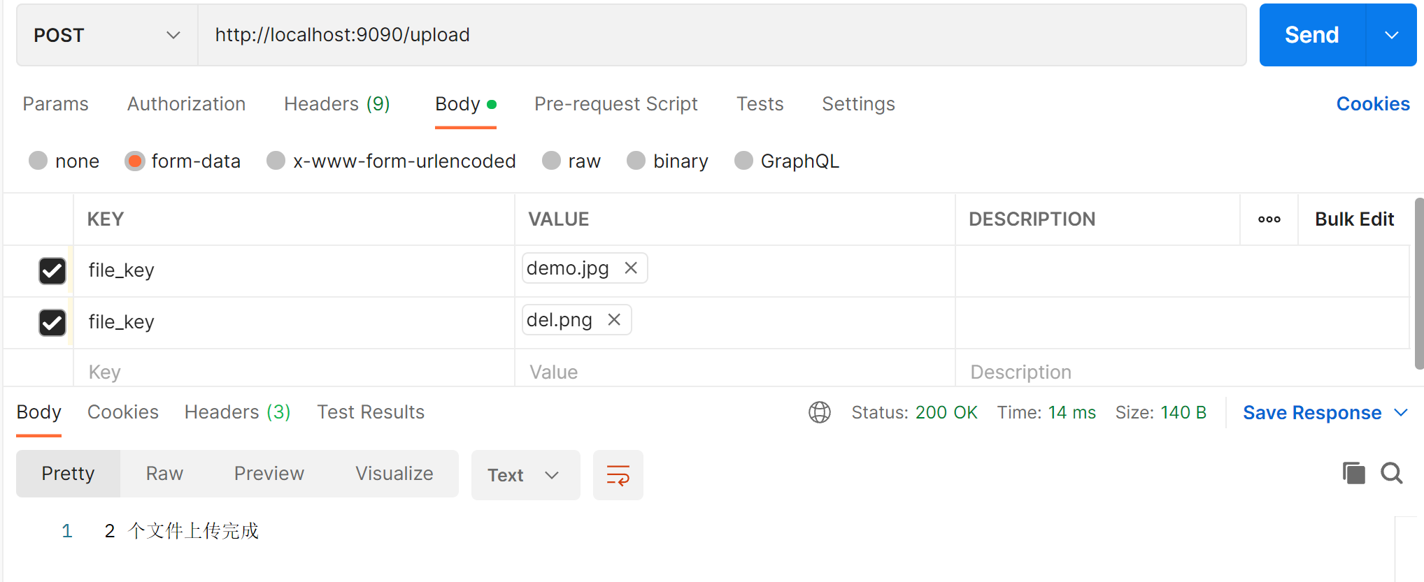The width and height of the screenshot is (1424, 582).
Task: Copy response body using the copy icon
Action: 1353,474
